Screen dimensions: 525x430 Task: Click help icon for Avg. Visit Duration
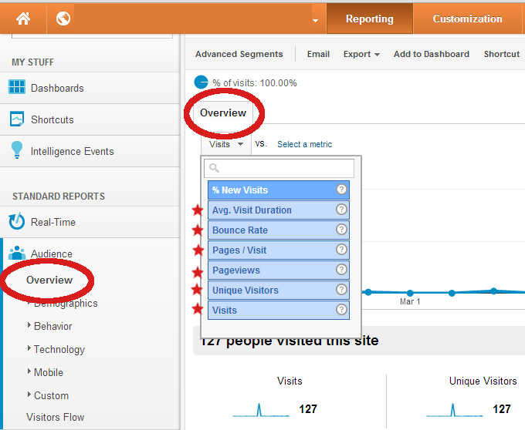point(341,210)
